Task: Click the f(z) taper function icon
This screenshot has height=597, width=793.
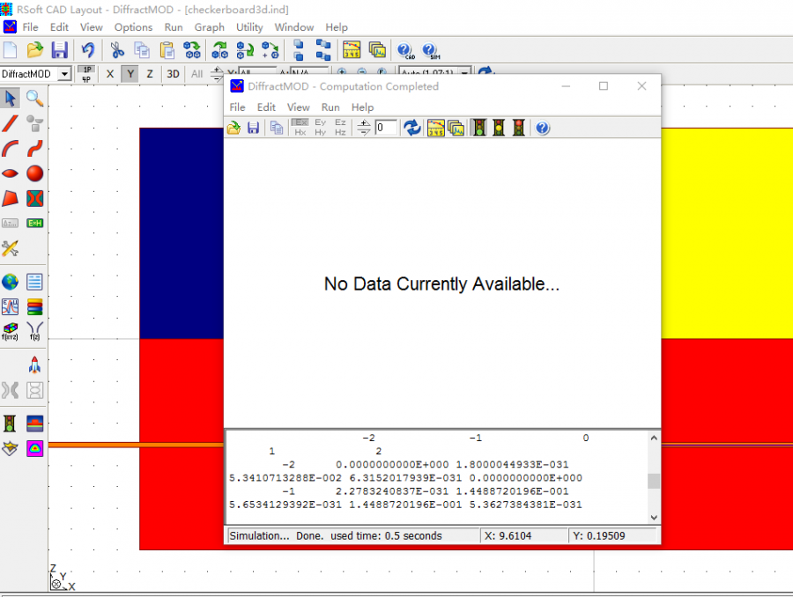Action: tap(34, 332)
